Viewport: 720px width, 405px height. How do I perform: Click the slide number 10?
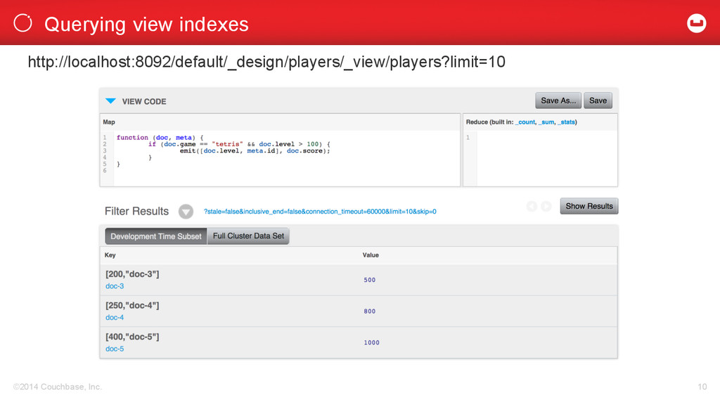(702, 387)
